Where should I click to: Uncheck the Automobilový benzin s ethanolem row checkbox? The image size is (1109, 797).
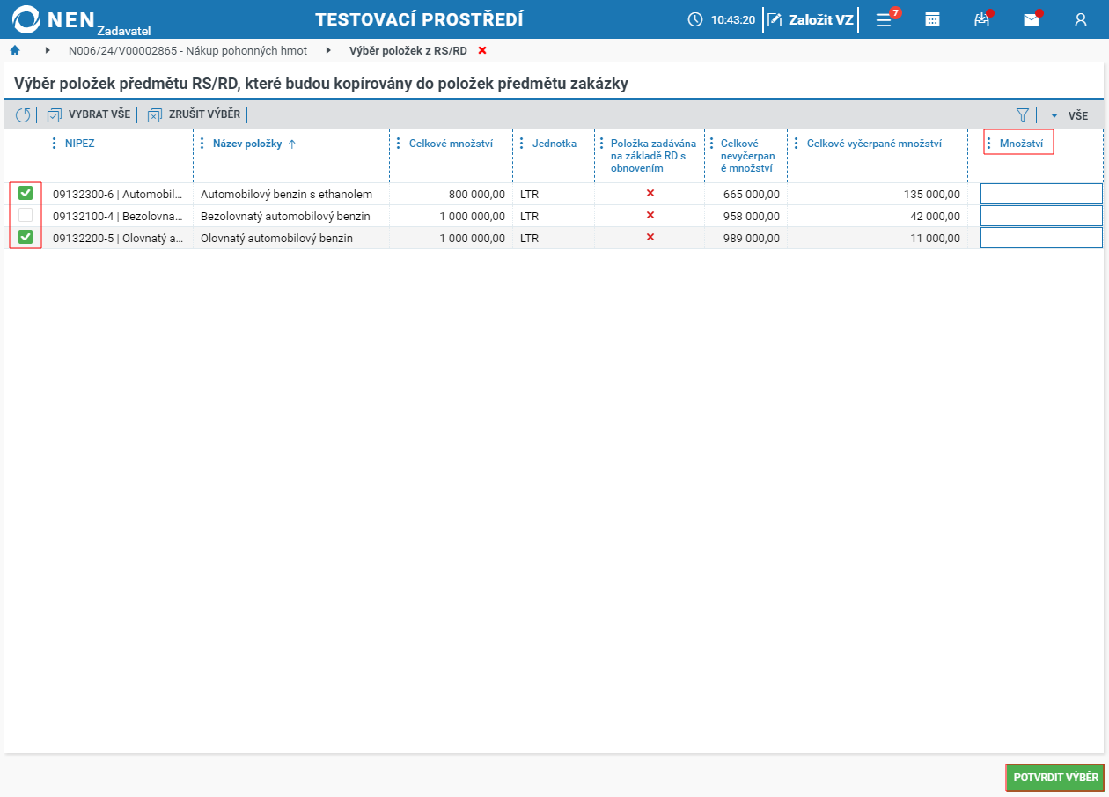coord(26,193)
